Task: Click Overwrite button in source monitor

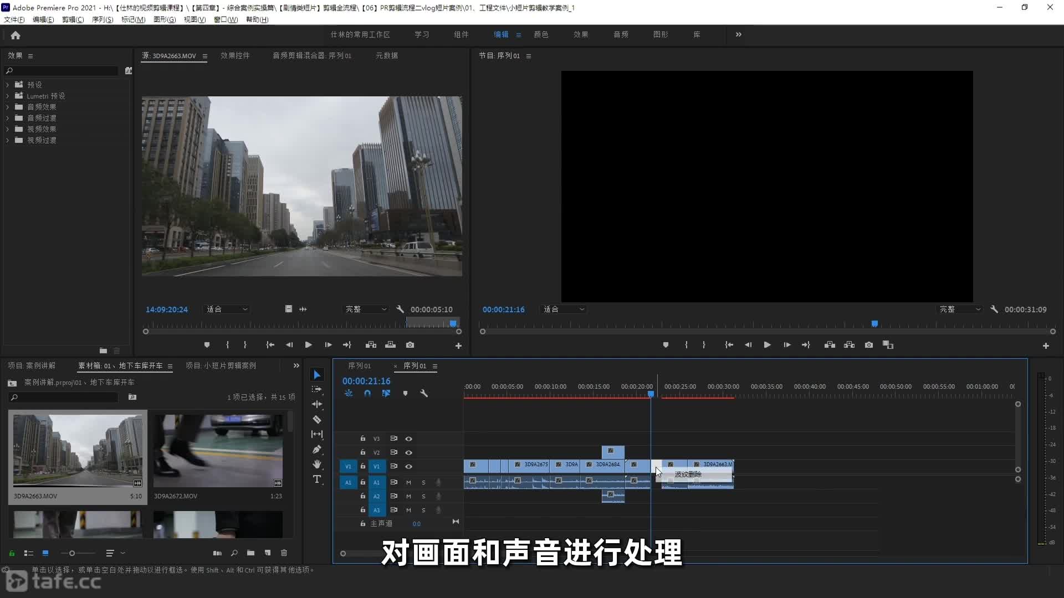Action: [x=391, y=344]
